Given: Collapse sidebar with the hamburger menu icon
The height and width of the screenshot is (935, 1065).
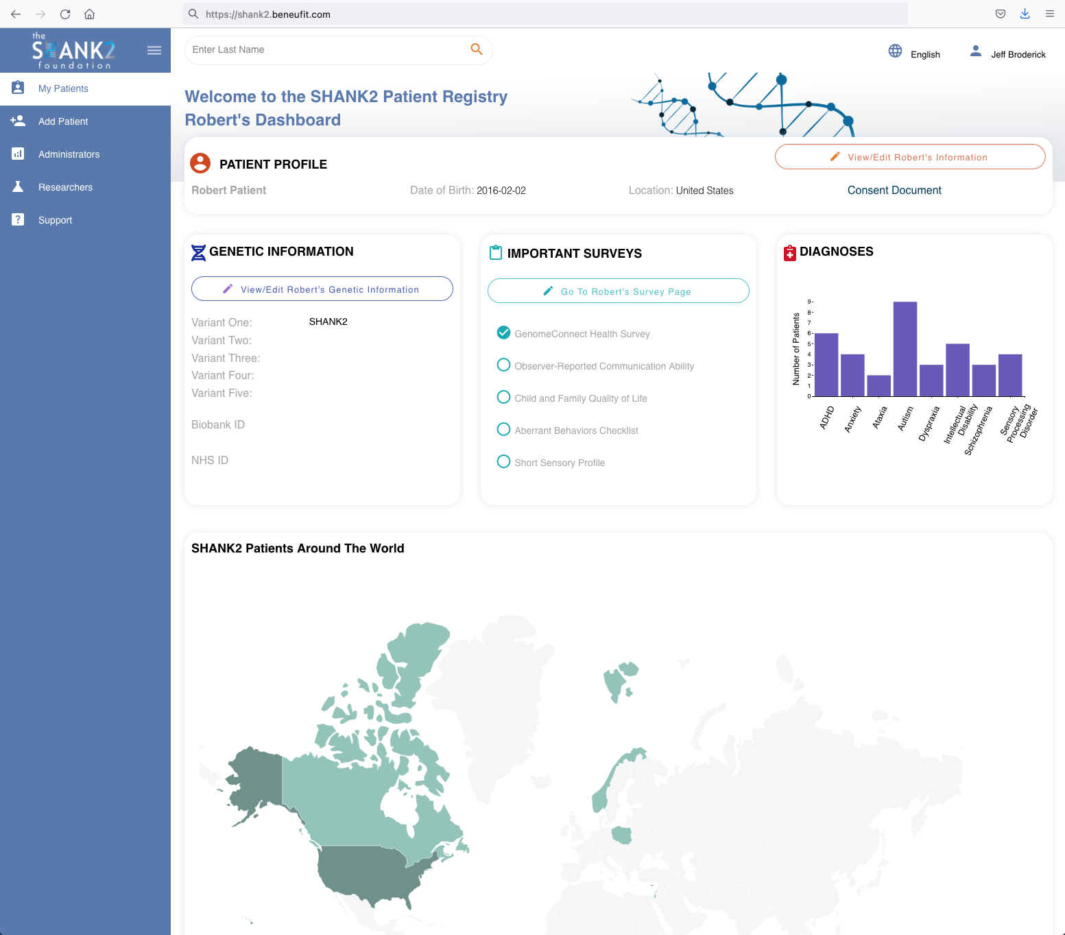Looking at the screenshot, I should (154, 50).
